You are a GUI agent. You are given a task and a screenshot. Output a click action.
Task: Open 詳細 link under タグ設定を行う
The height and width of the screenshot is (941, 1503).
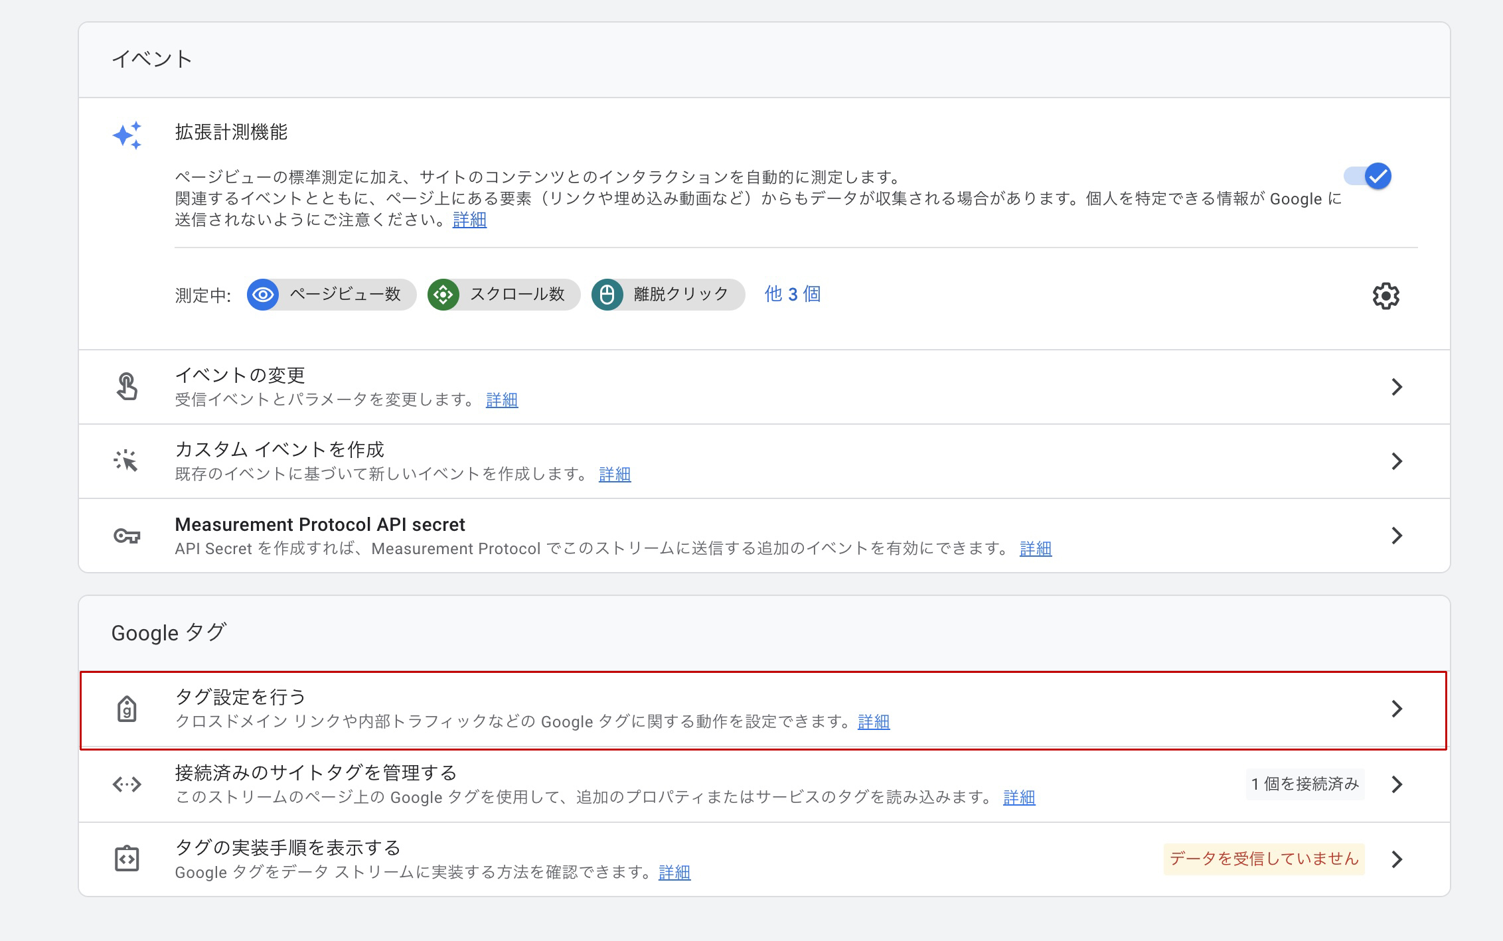(874, 721)
